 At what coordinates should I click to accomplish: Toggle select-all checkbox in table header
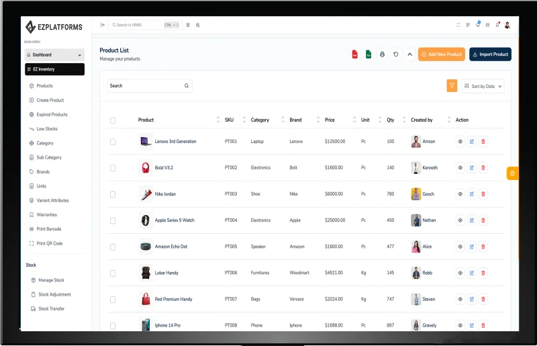click(x=113, y=120)
